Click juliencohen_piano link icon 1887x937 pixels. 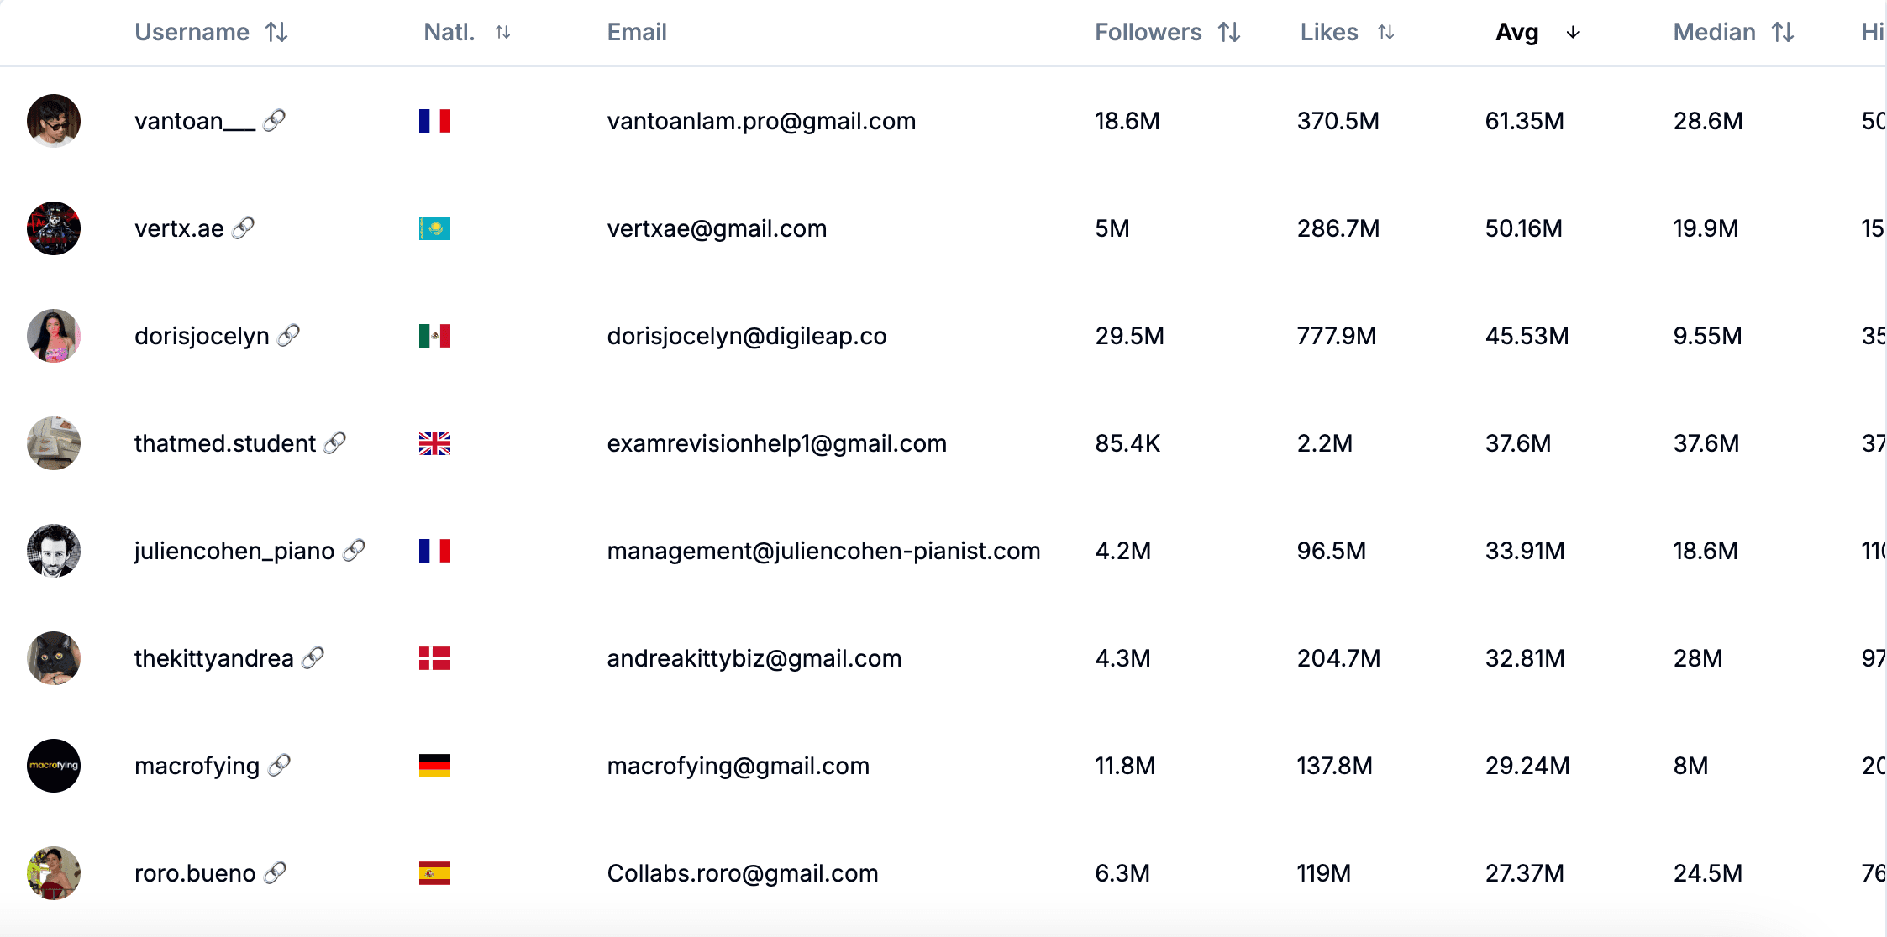click(x=354, y=550)
